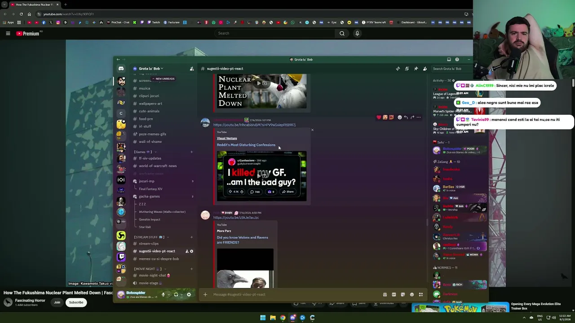Screen dimensions: 575x323
Task: Edit channel settings for sugestii-video-pt-react
Action: point(191,251)
